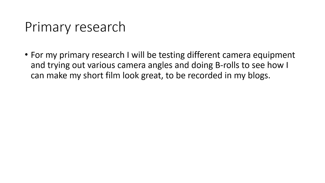Click the word "will" in the first line
The width and height of the screenshot is (325, 183).
(x=138, y=55)
